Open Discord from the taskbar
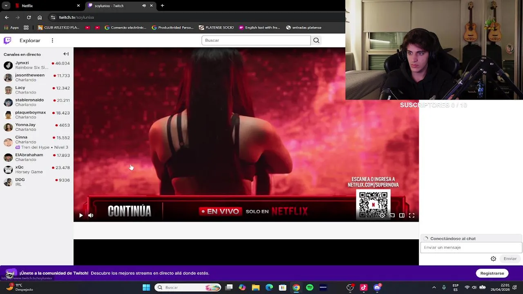The image size is (523, 294). tap(377, 287)
